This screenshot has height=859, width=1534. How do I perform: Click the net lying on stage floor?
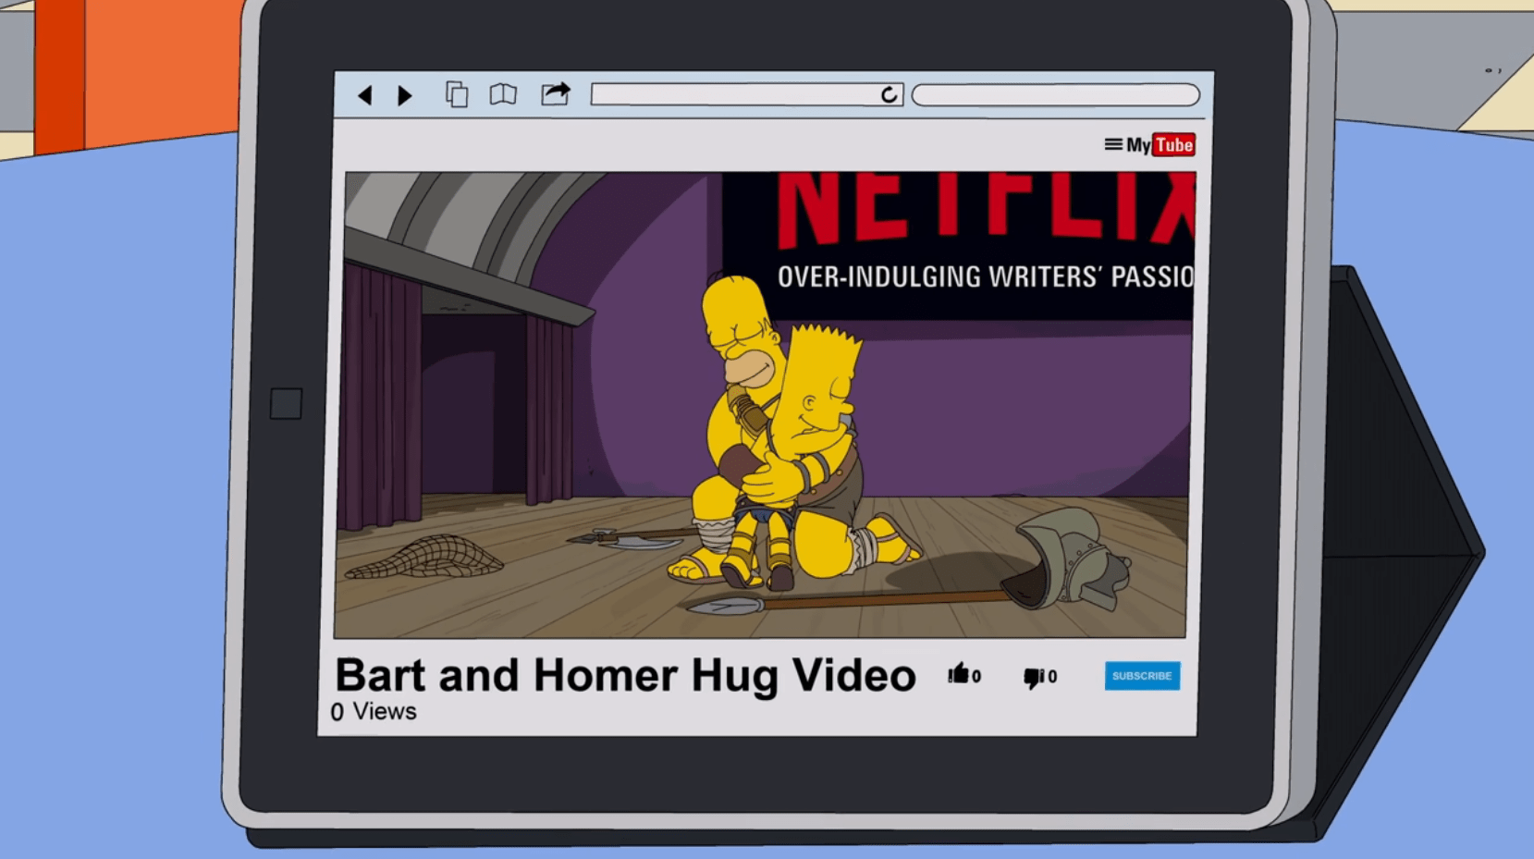click(x=424, y=558)
